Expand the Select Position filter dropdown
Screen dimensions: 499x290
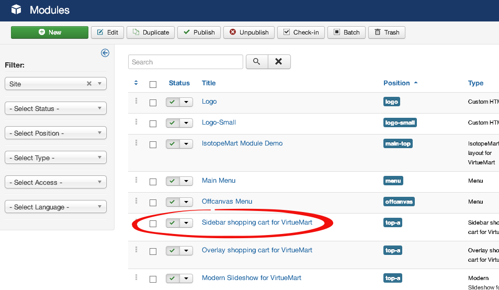tap(55, 133)
